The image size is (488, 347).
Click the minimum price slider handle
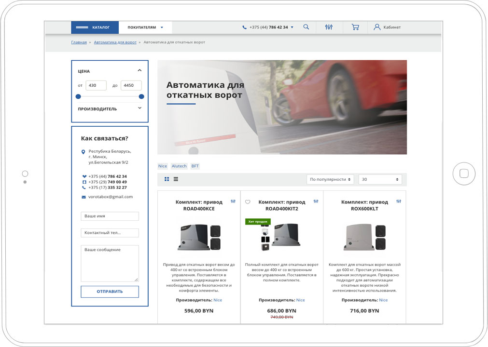coord(78,96)
